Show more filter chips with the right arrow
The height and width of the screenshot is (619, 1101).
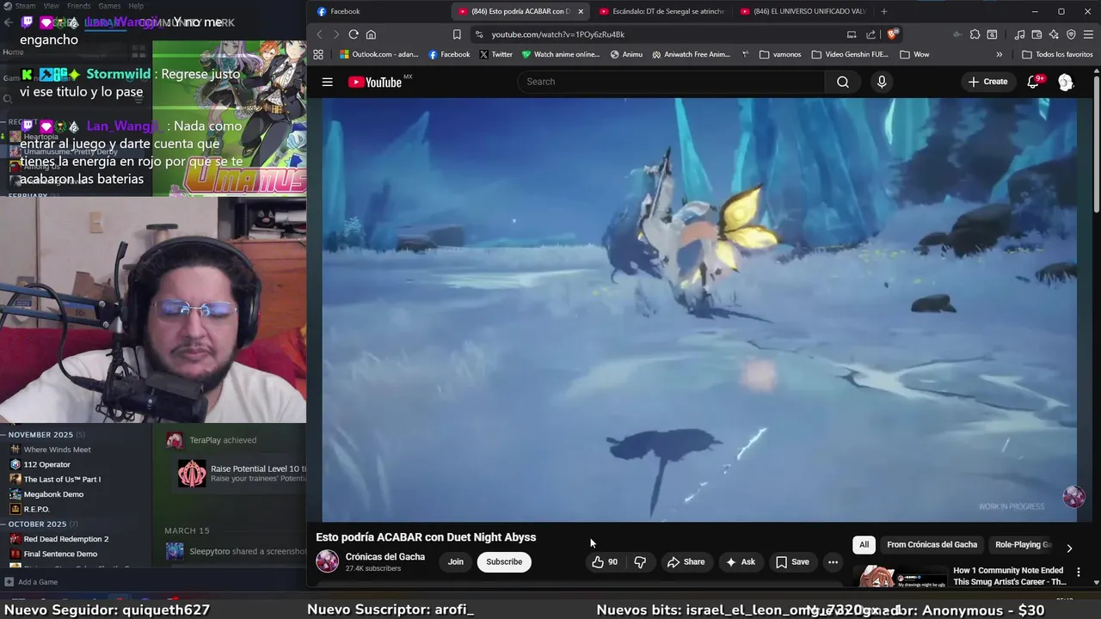coord(1069,548)
